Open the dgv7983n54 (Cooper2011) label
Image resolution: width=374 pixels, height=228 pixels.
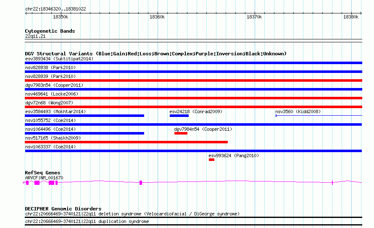(x=54, y=85)
